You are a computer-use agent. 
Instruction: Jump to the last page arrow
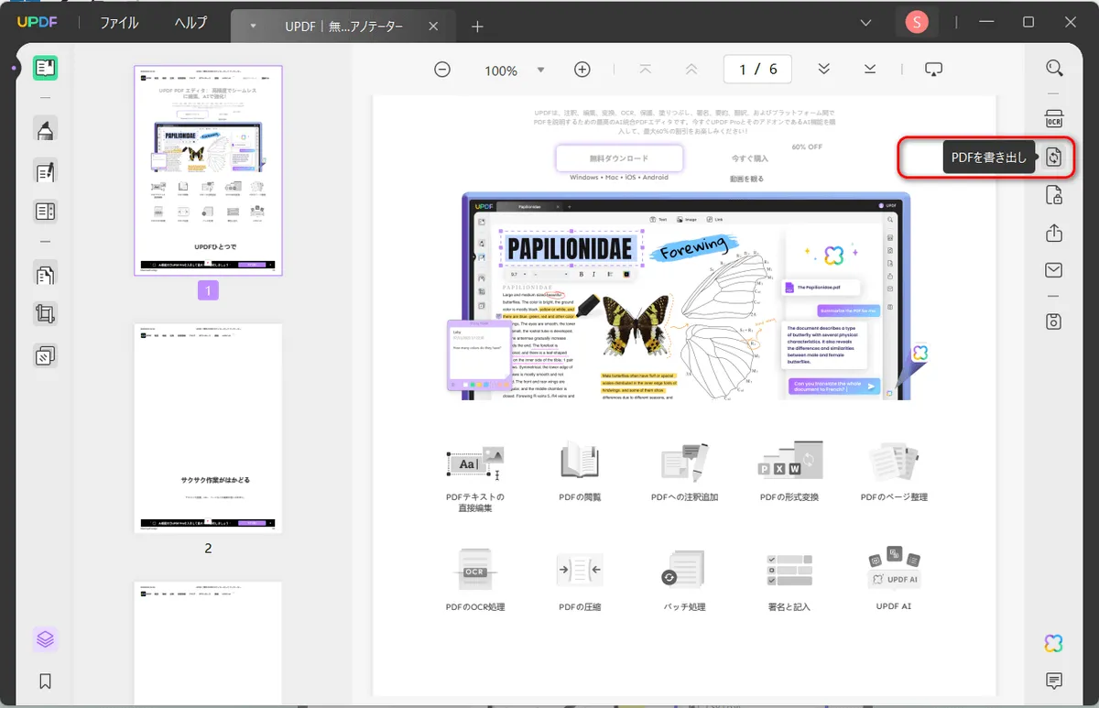(869, 70)
